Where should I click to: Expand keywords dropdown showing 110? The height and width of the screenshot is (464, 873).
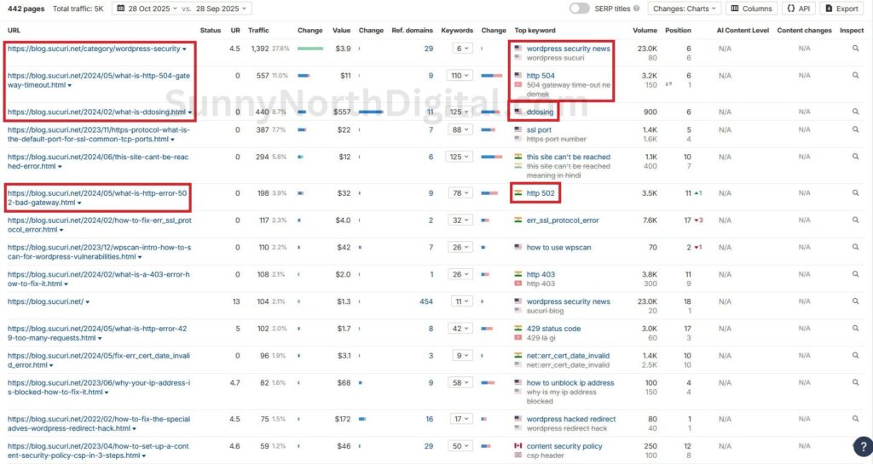click(460, 76)
